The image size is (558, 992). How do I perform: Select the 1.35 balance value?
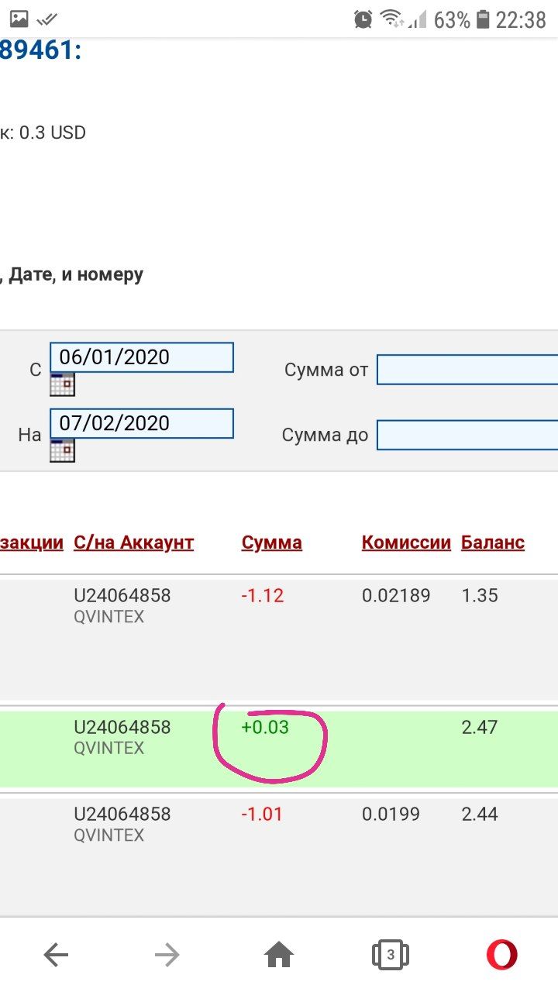(x=480, y=595)
